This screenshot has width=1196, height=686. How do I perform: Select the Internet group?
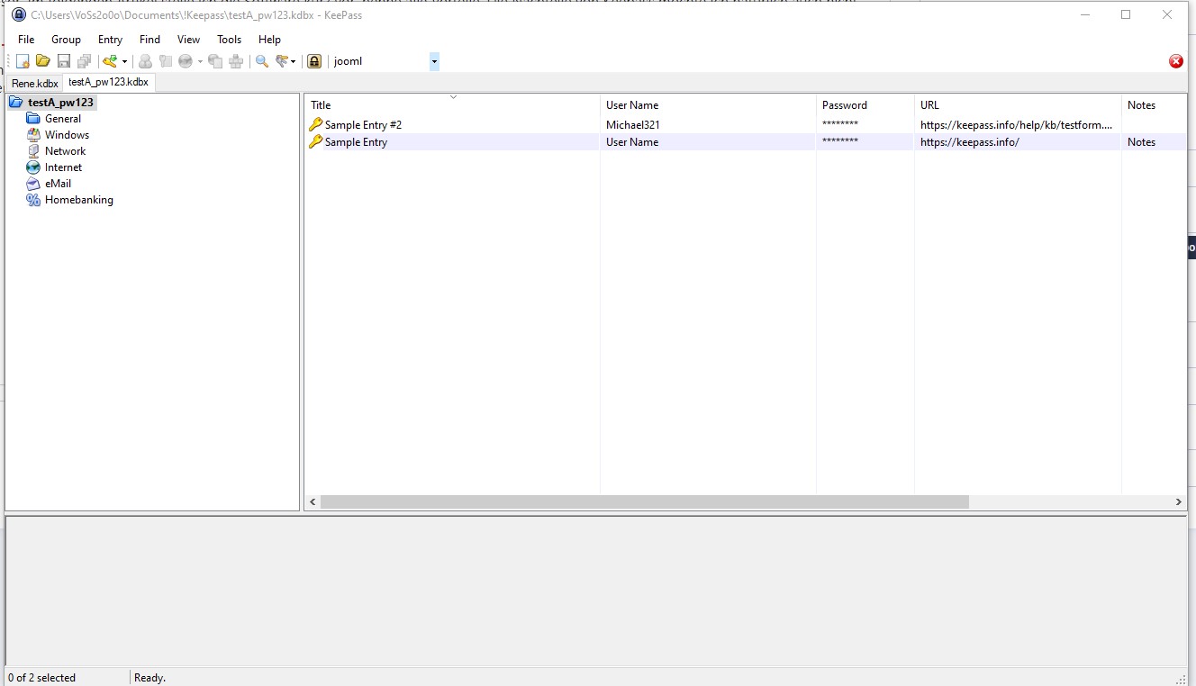(x=63, y=167)
